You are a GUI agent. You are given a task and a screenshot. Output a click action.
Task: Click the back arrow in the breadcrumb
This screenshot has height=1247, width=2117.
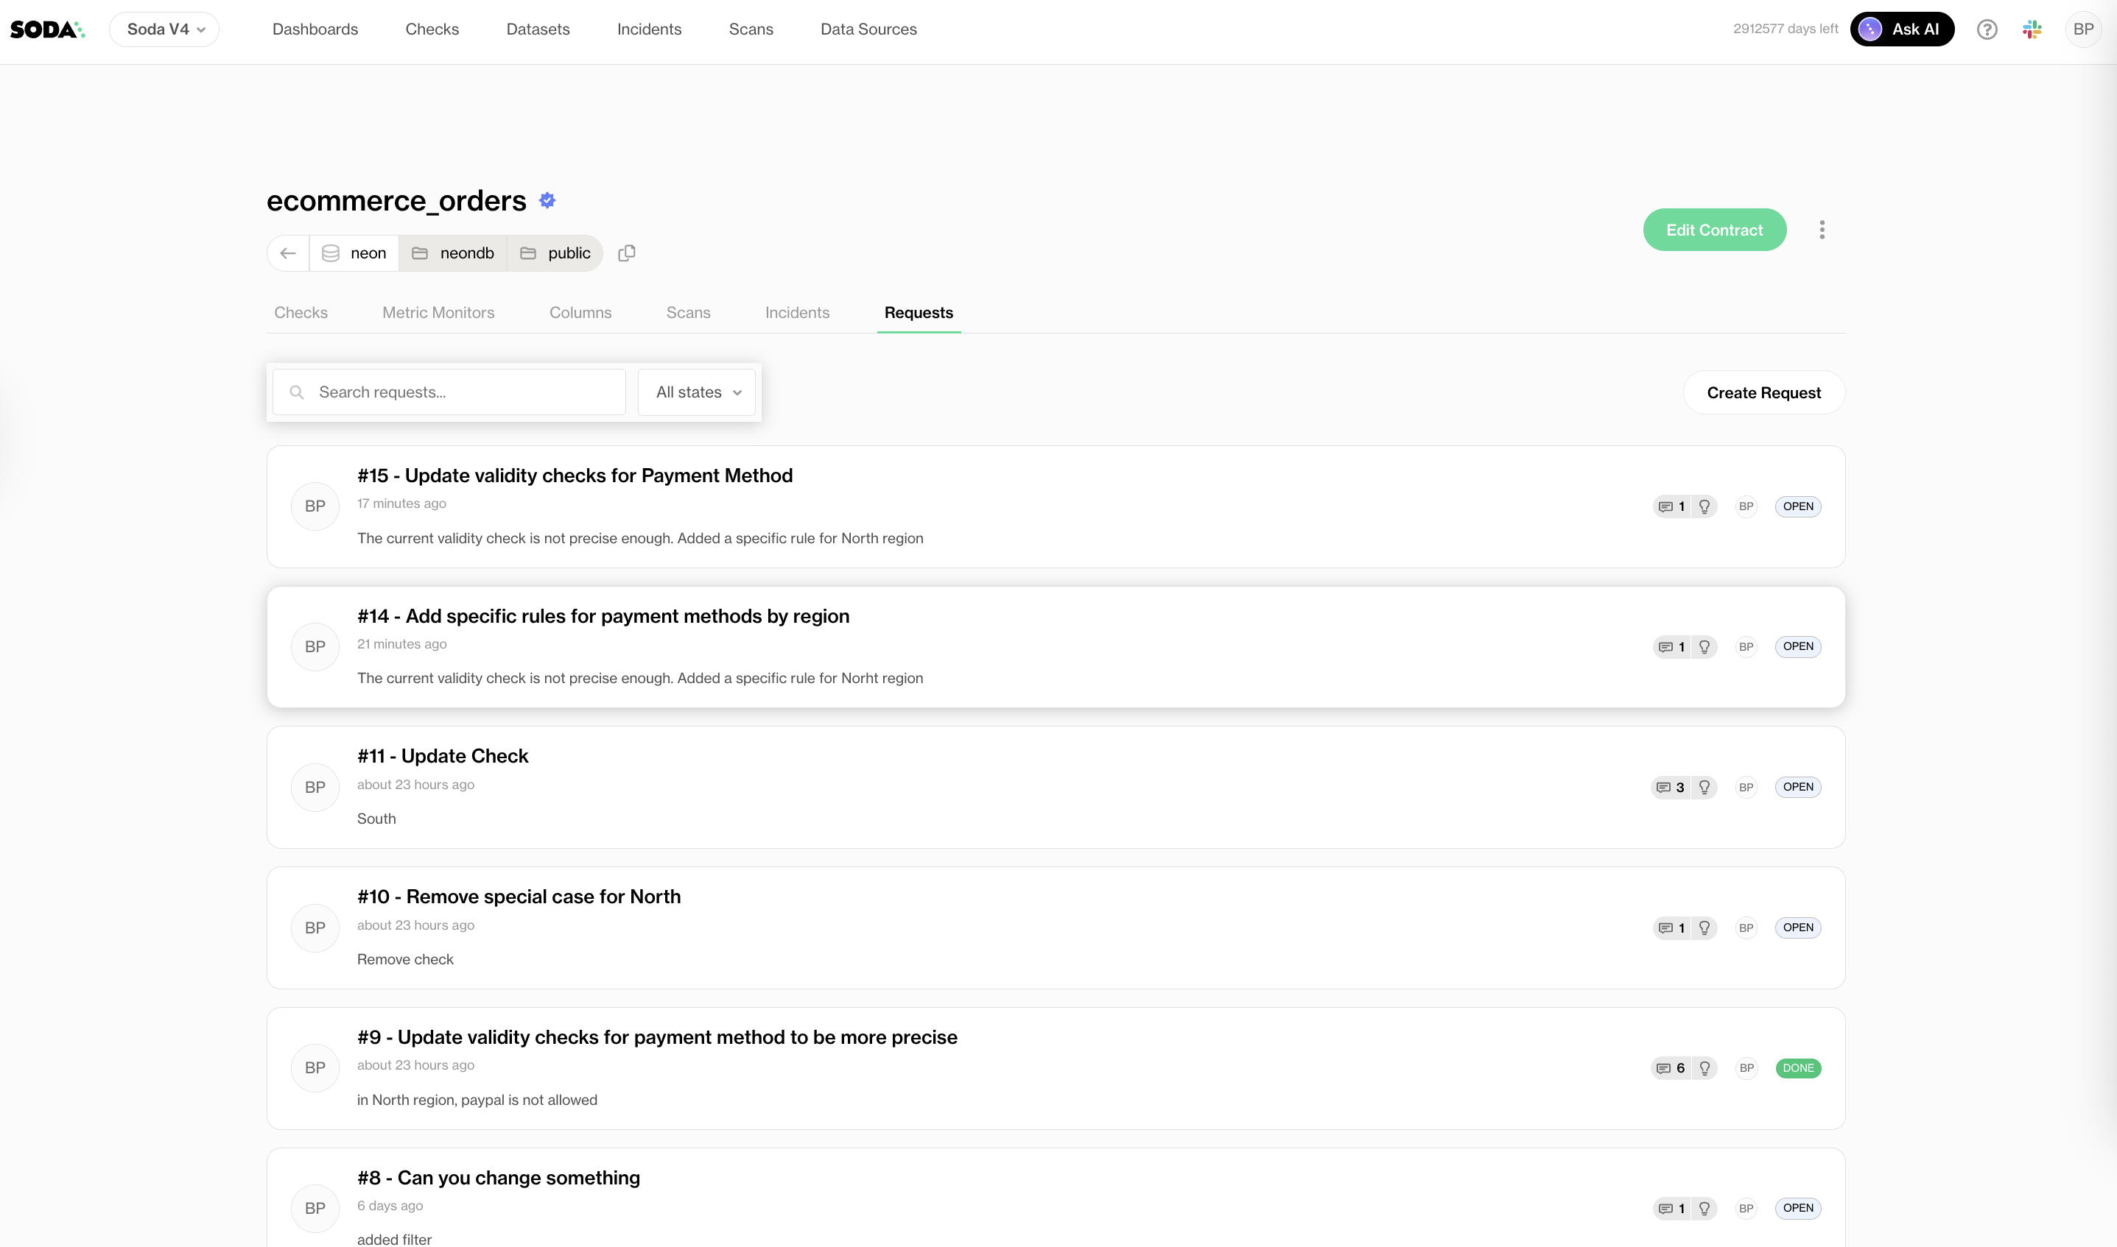(288, 253)
